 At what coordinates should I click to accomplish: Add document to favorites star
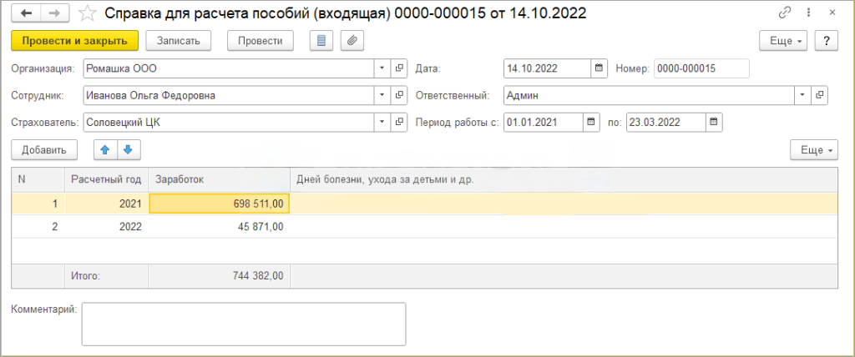point(87,13)
